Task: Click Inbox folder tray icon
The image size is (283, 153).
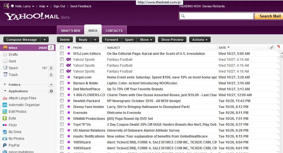Action: click(5, 48)
